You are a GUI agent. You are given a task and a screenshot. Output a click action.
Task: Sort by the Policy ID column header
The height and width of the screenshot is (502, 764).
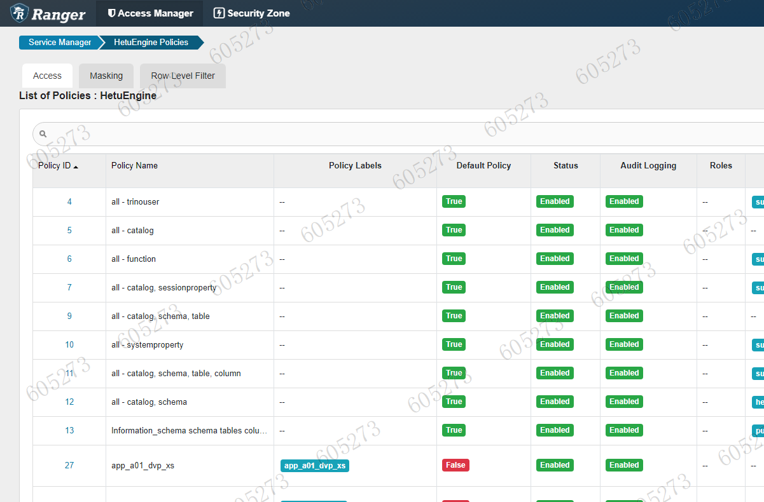pyautogui.click(x=58, y=166)
